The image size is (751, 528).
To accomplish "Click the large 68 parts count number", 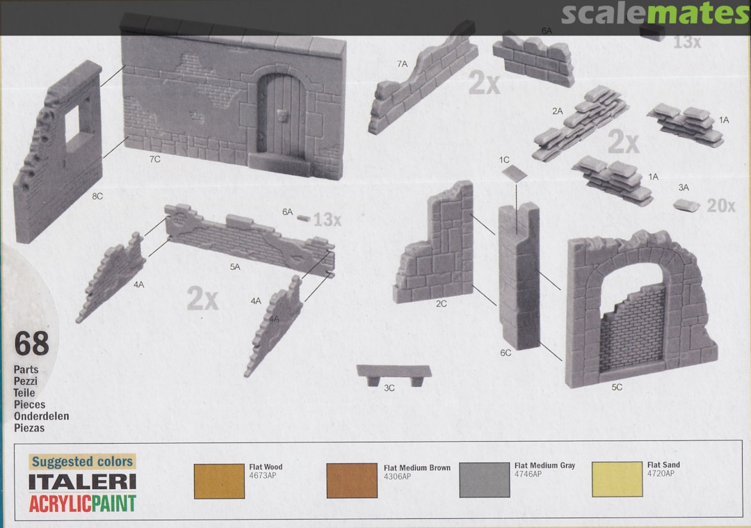I will (31, 344).
